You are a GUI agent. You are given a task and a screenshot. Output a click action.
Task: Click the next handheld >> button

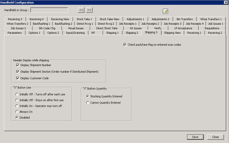point(89,10)
